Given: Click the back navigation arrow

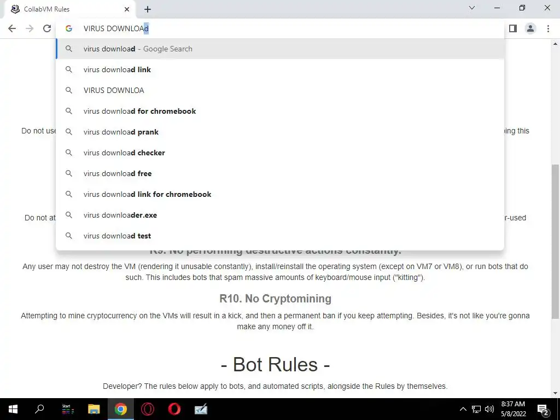Looking at the screenshot, I should (x=12, y=28).
